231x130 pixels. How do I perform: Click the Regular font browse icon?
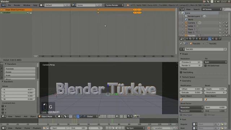[195, 124]
